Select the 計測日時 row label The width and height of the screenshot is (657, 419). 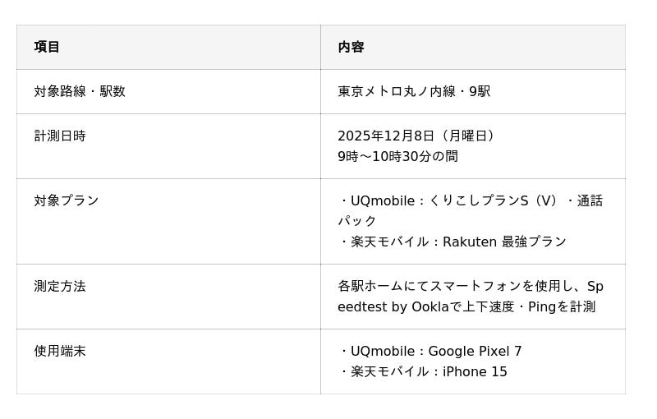click(60, 136)
